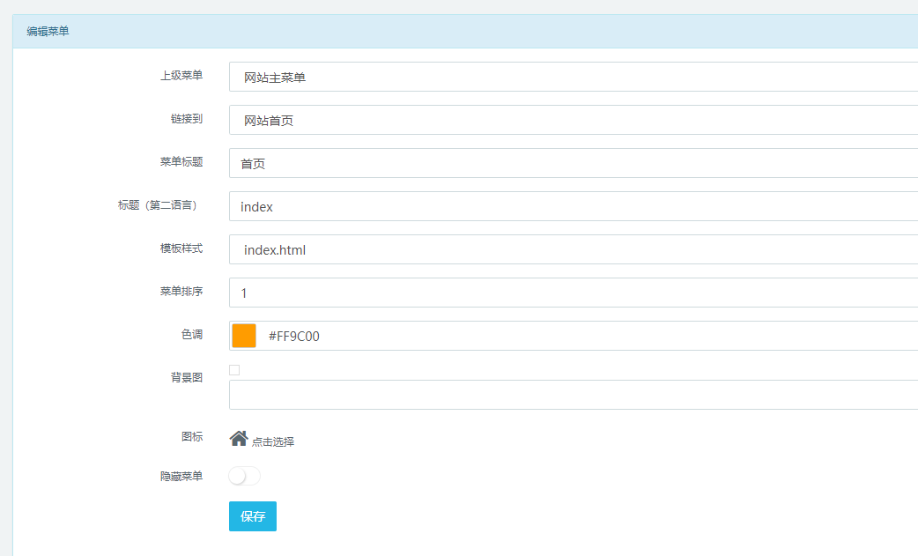Viewport: 918px width, 556px height.
Task: Click the 上级菜单 field label
Action: click(x=181, y=76)
